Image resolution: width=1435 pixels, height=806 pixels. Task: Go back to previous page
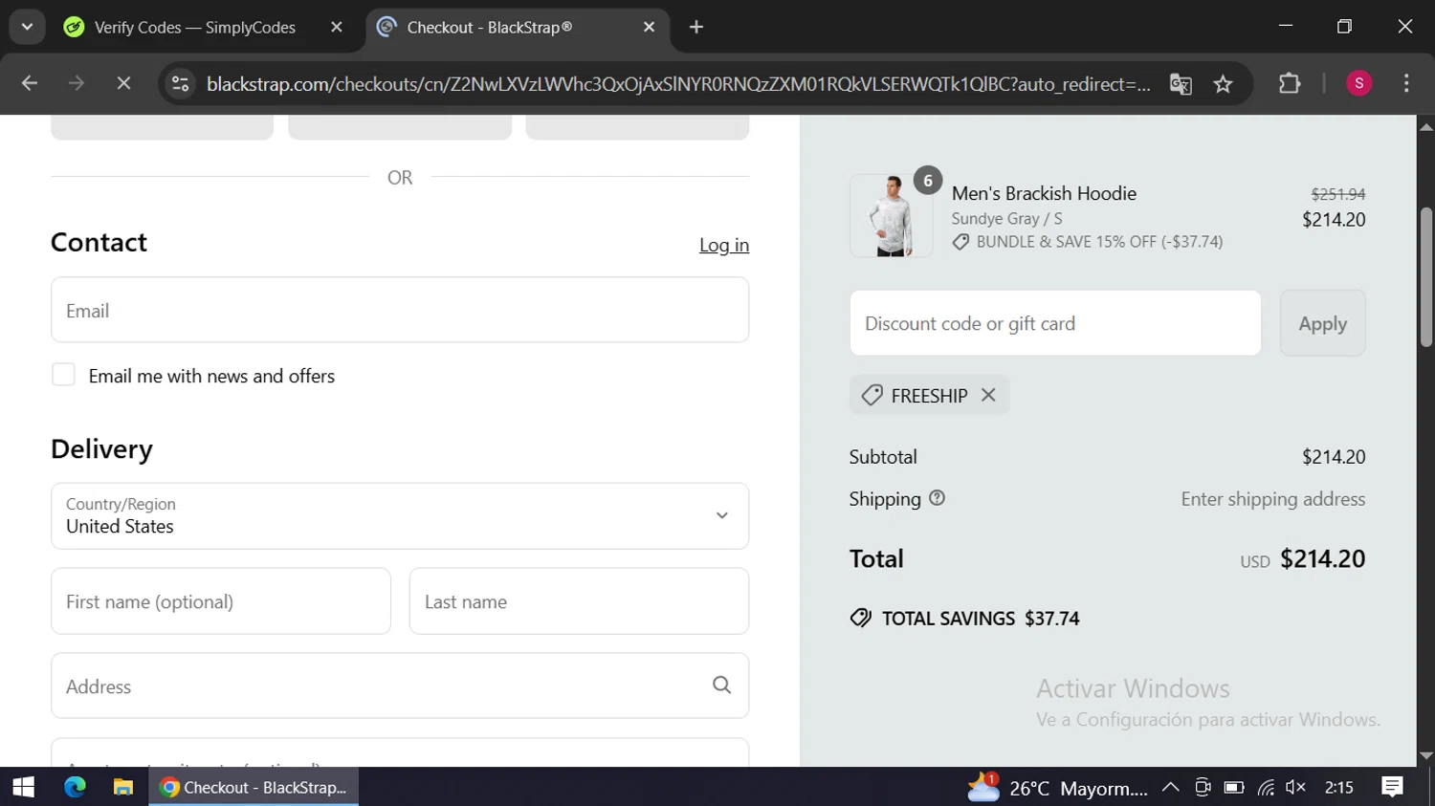click(30, 84)
